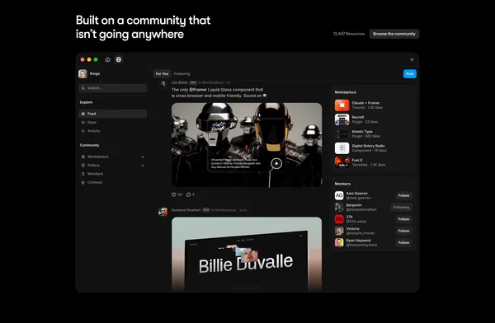Click Gustave Flaubert's name in post header
This screenshot has width=495, height=323.
pyautogui.click(x=186, y=210)
